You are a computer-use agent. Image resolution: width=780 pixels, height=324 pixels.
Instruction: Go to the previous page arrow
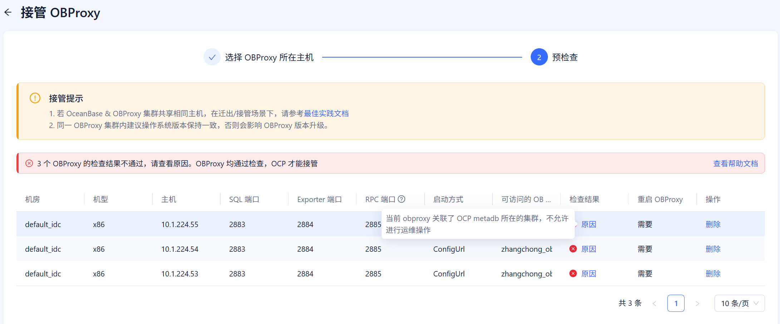point(654,303)
